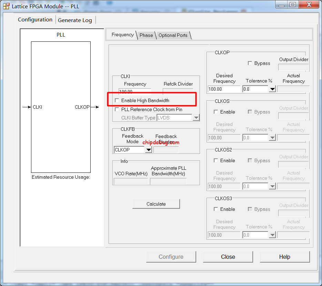Open the Feedback Mode CLKOP dropdown
The height and width of the screenshot is (286, 322).
click(148, 150)
